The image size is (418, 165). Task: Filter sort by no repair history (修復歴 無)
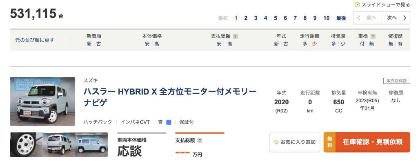click(391, 44)
